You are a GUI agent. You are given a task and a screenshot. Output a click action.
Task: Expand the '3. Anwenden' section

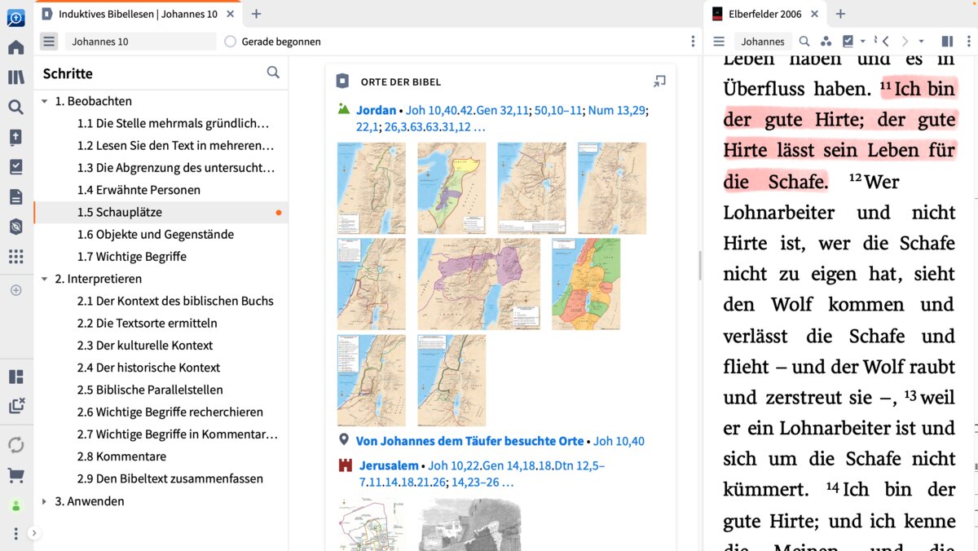point(45,501)
